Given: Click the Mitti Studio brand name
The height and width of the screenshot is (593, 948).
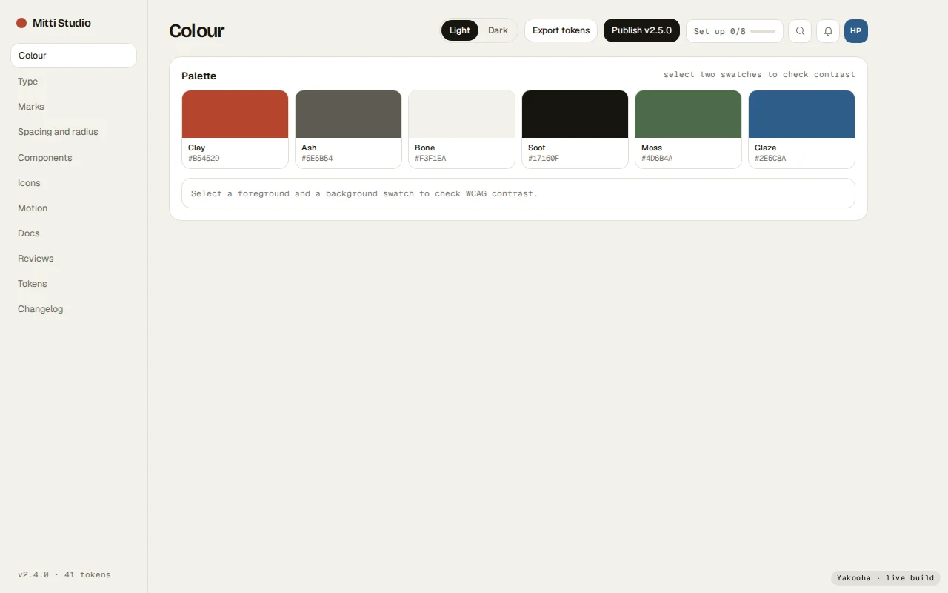Looking at the screenshot, I should click(x=61, y=23).
